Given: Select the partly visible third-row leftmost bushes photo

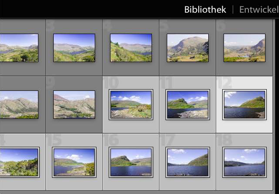Looking at the screenshot, I should pos(20,162).
